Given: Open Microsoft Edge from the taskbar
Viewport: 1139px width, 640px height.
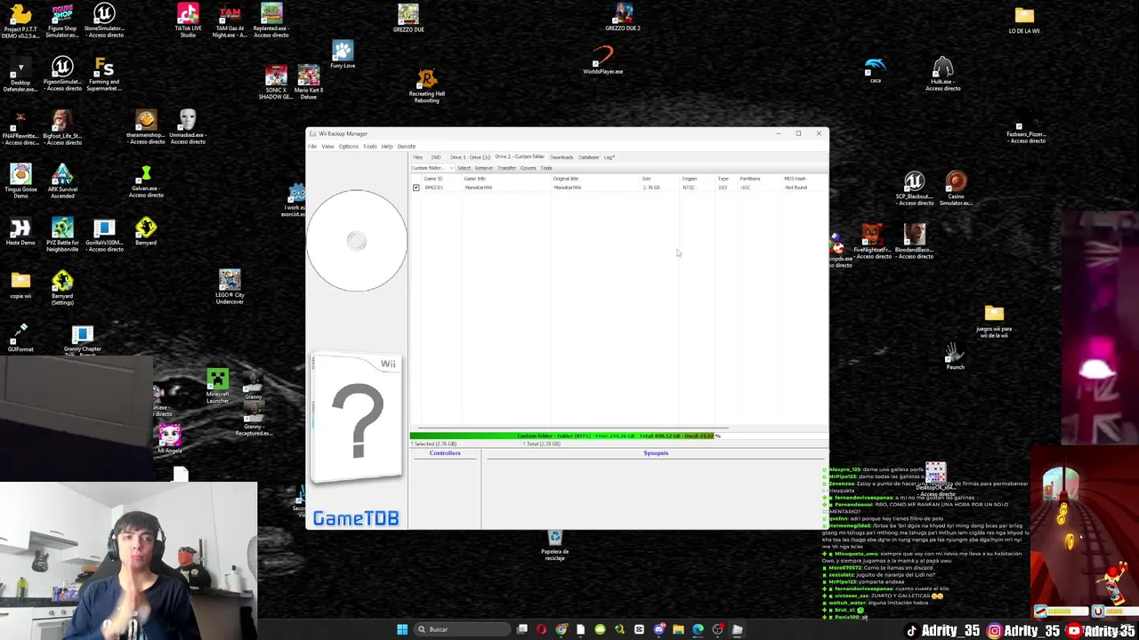Looking at the screenshot, I should tap(698, 629).
